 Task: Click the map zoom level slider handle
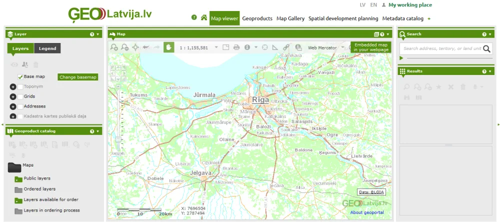pyautogui.click(x=118, y=139)
